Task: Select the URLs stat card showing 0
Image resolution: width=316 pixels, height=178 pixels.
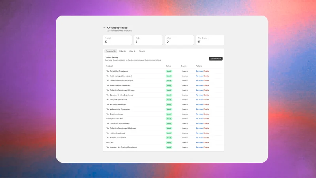Action: 179,40
